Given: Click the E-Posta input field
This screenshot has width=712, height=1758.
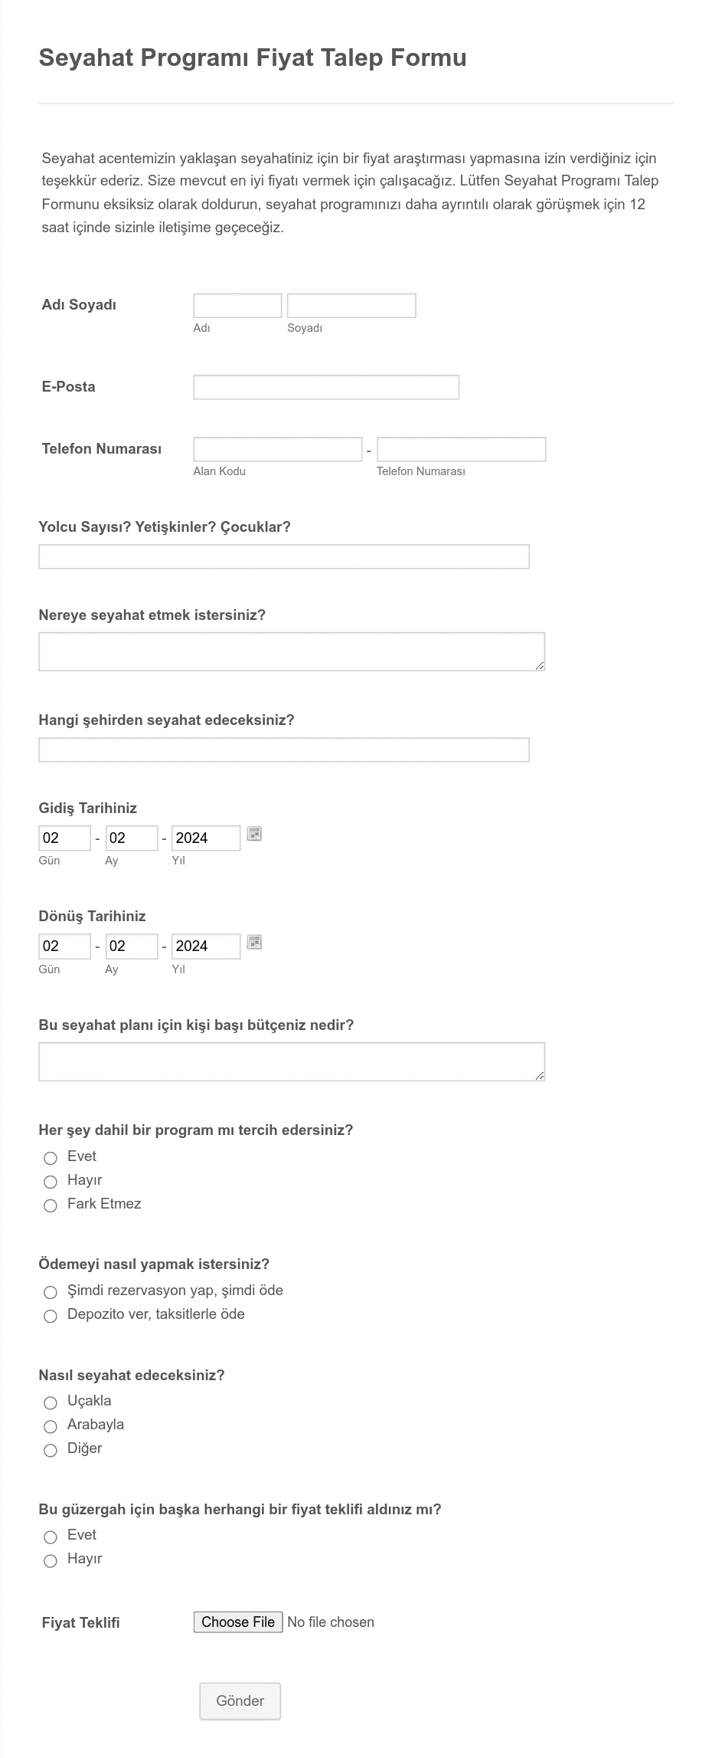Looking at the screenshot, I should 326,387.
